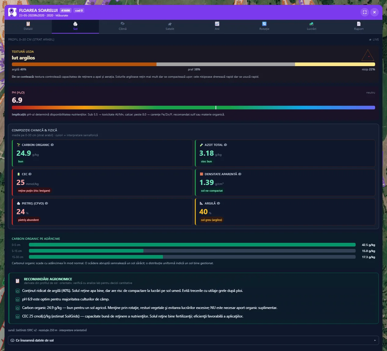Open the Detalii tab
The height and width of the screenshot is (351, 387).
(x=28, y=27)
